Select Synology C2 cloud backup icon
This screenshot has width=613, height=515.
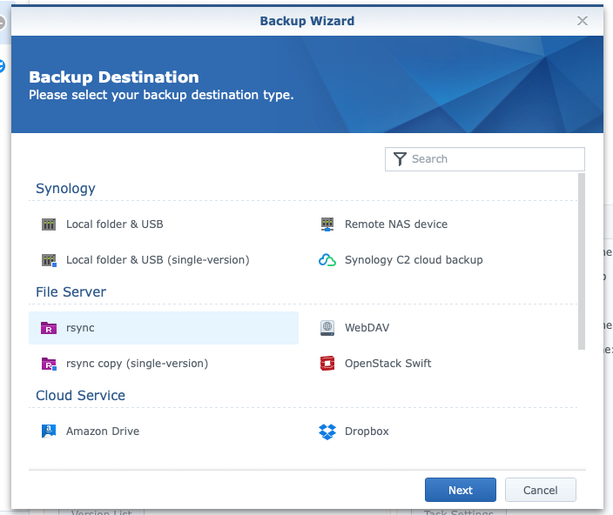(327, 260)
